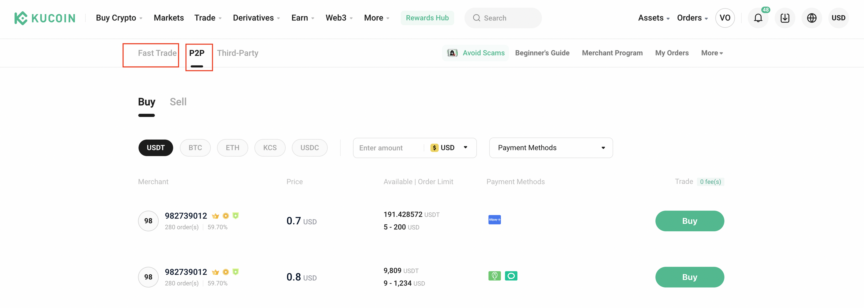Click the yellow dollar currency icon

point(434,148)
